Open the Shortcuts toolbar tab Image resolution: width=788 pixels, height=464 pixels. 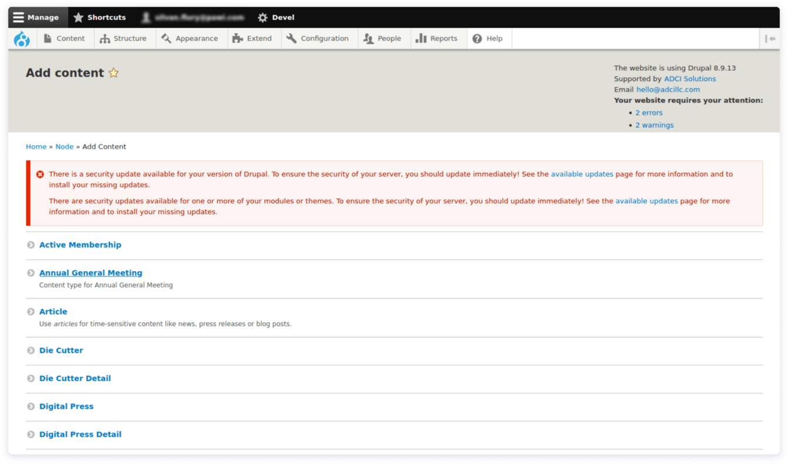coord(99,18)
